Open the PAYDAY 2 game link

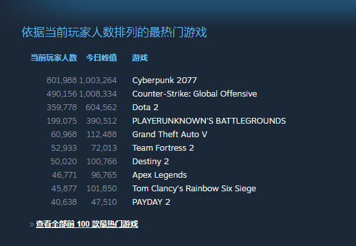[151, 202]
